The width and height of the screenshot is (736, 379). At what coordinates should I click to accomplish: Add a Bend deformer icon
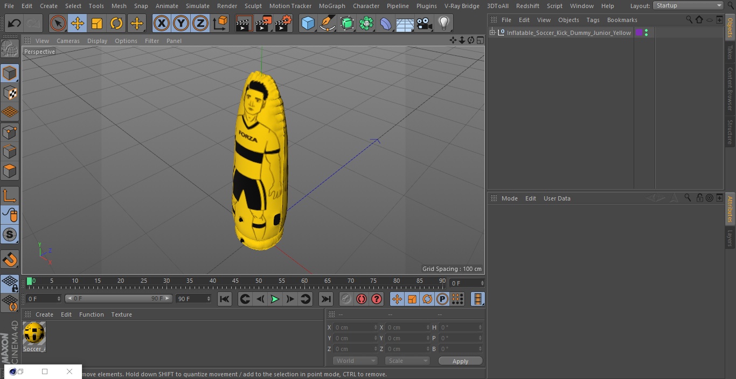click(386, 24)
